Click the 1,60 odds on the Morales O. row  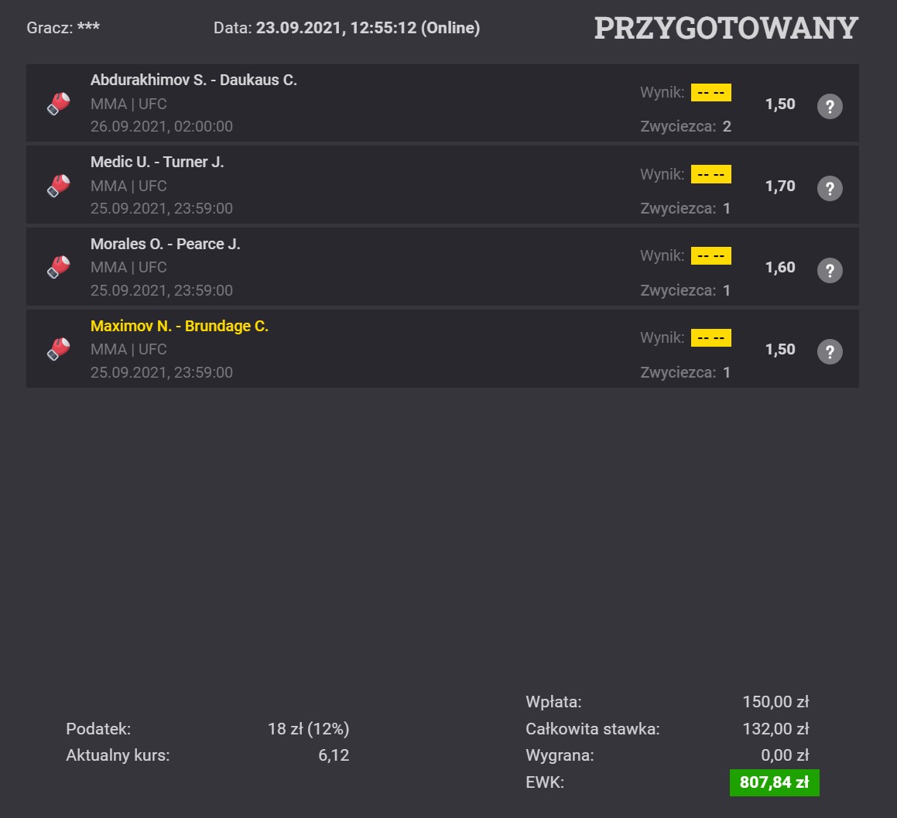[x=780, y=267]
